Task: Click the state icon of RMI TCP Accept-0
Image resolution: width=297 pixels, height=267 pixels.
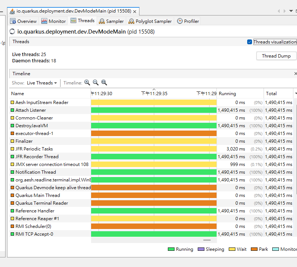Action: [12, 234]
